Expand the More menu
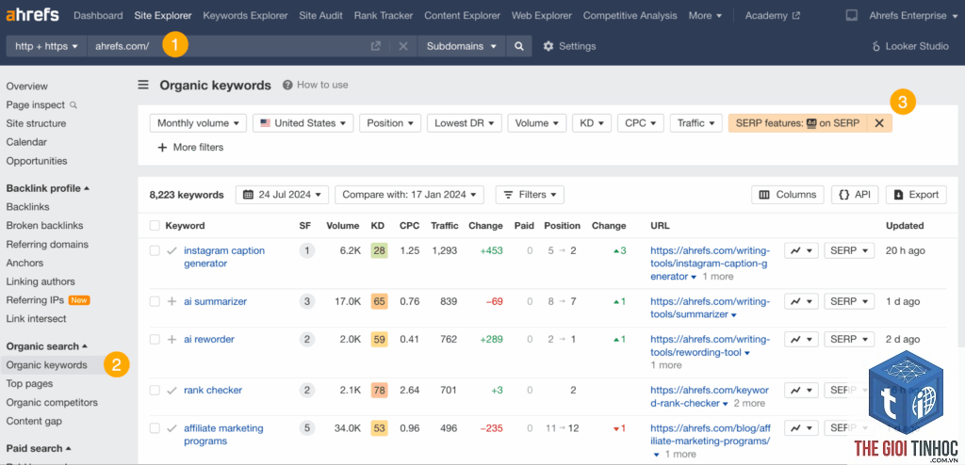This screenshot has width=965, height=465. (x=705, y=15)
